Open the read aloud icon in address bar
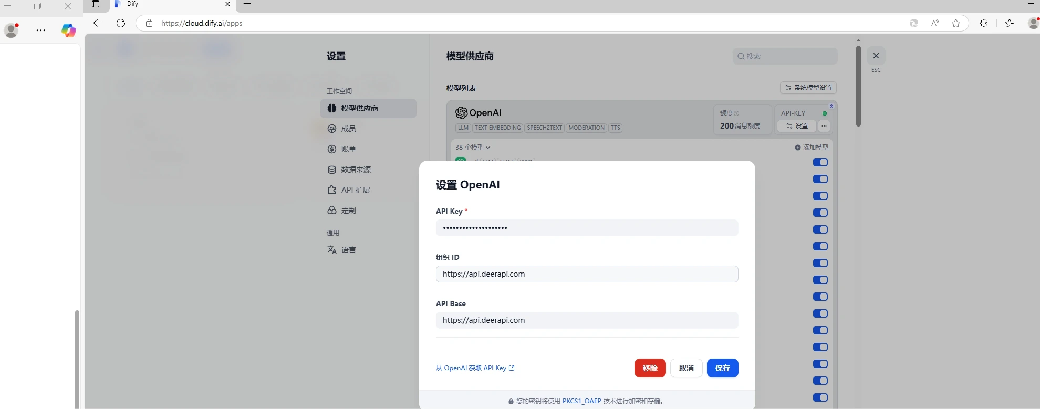The image size is (1040, 409). coord(935,23)
